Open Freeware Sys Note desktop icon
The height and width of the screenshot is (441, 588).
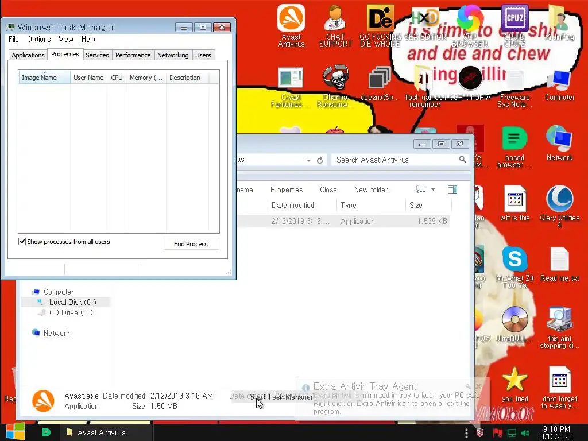click(x=514, y=86)
